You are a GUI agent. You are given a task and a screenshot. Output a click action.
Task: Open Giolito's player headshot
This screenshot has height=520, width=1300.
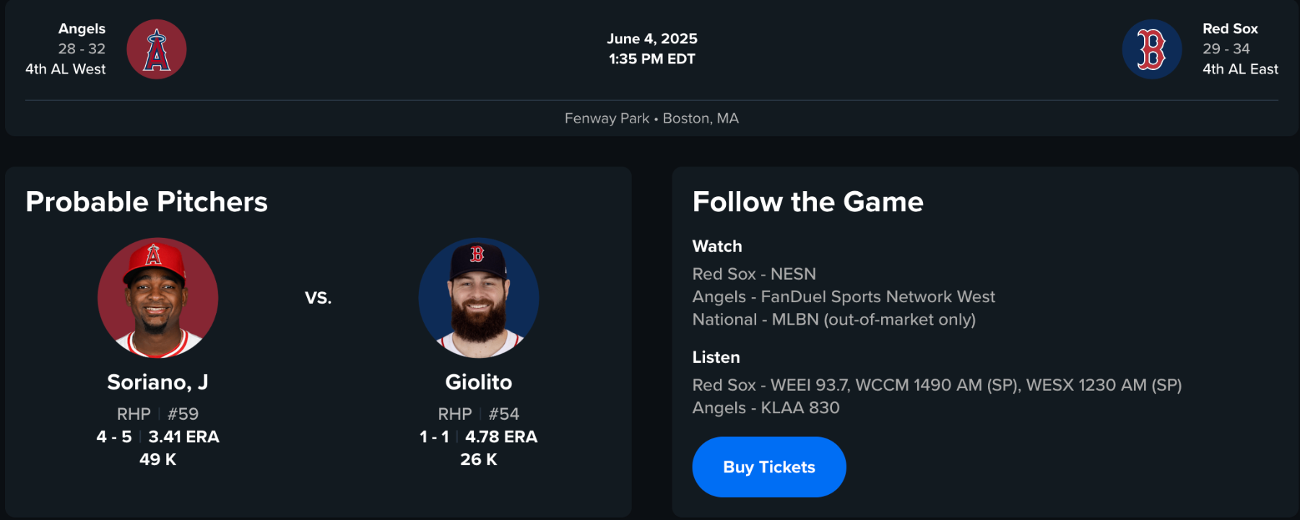pos(478,297)
